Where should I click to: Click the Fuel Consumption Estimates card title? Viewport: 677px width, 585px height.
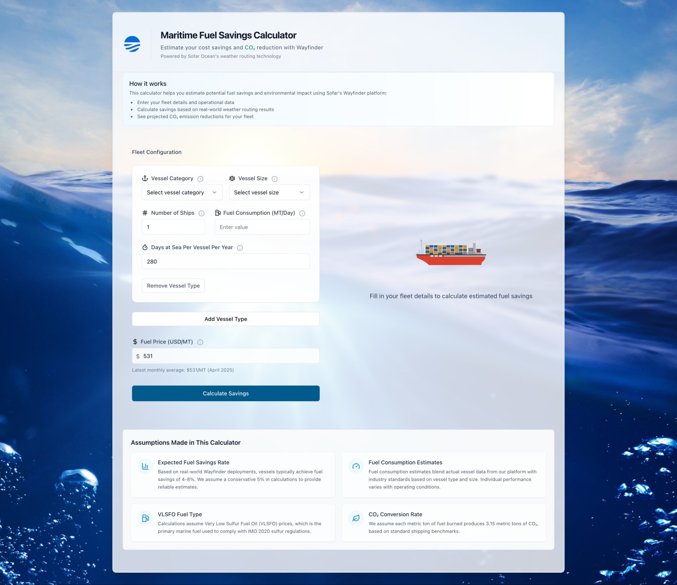click(406, 463)
